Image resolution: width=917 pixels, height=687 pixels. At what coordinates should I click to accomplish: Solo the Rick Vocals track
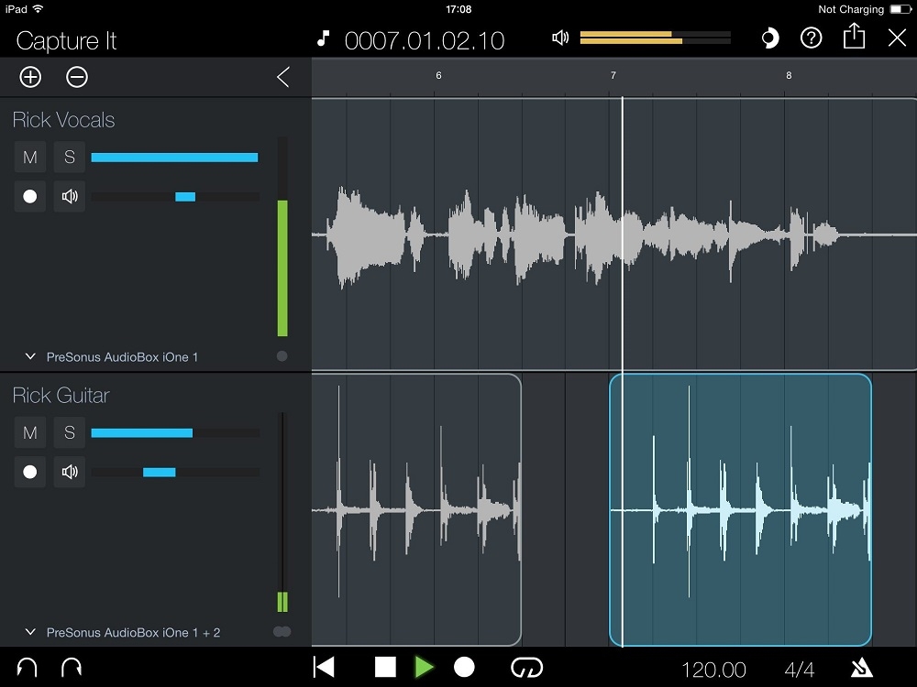[70, 158]
